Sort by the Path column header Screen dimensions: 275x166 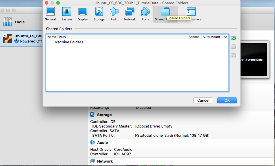click(62, 37)
